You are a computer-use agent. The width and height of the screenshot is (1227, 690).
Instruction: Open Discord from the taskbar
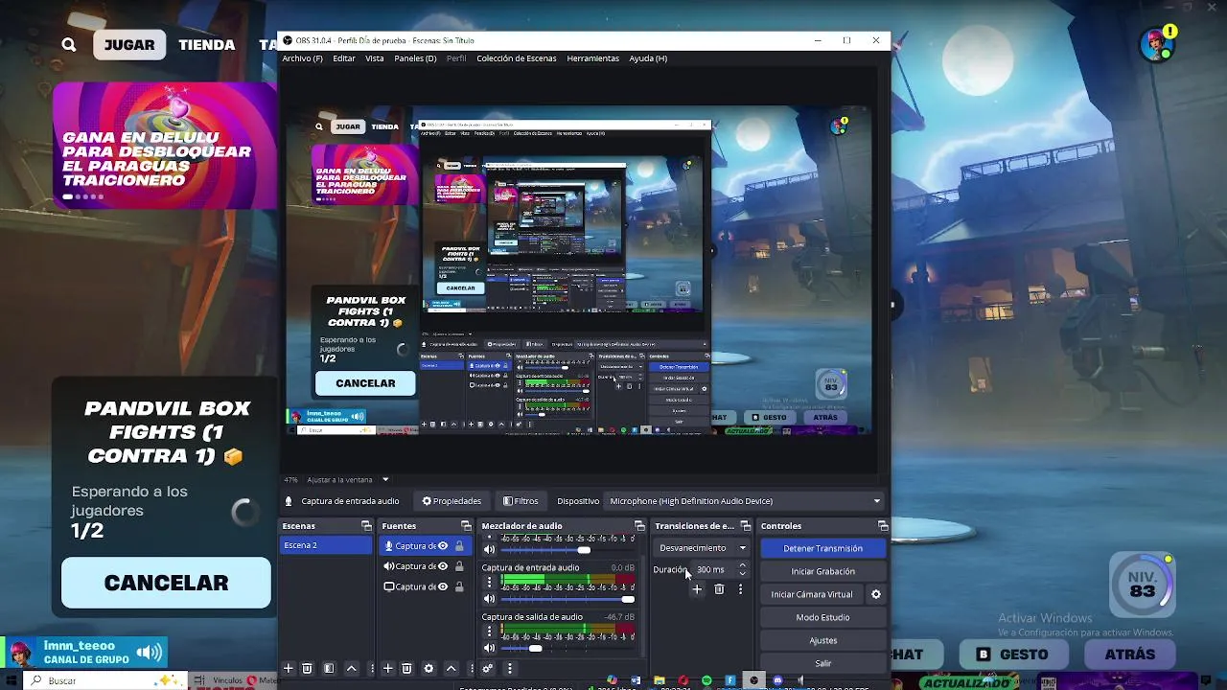pos(777,680)
